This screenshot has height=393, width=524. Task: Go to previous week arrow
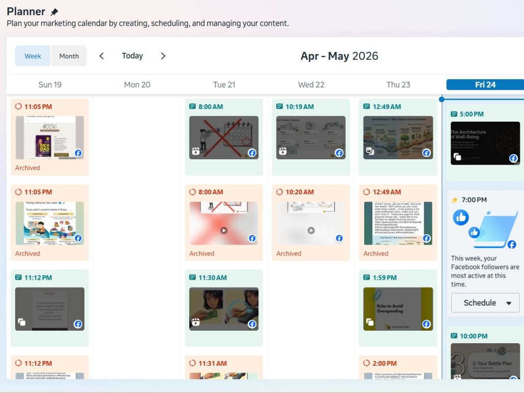click(102, 56)
